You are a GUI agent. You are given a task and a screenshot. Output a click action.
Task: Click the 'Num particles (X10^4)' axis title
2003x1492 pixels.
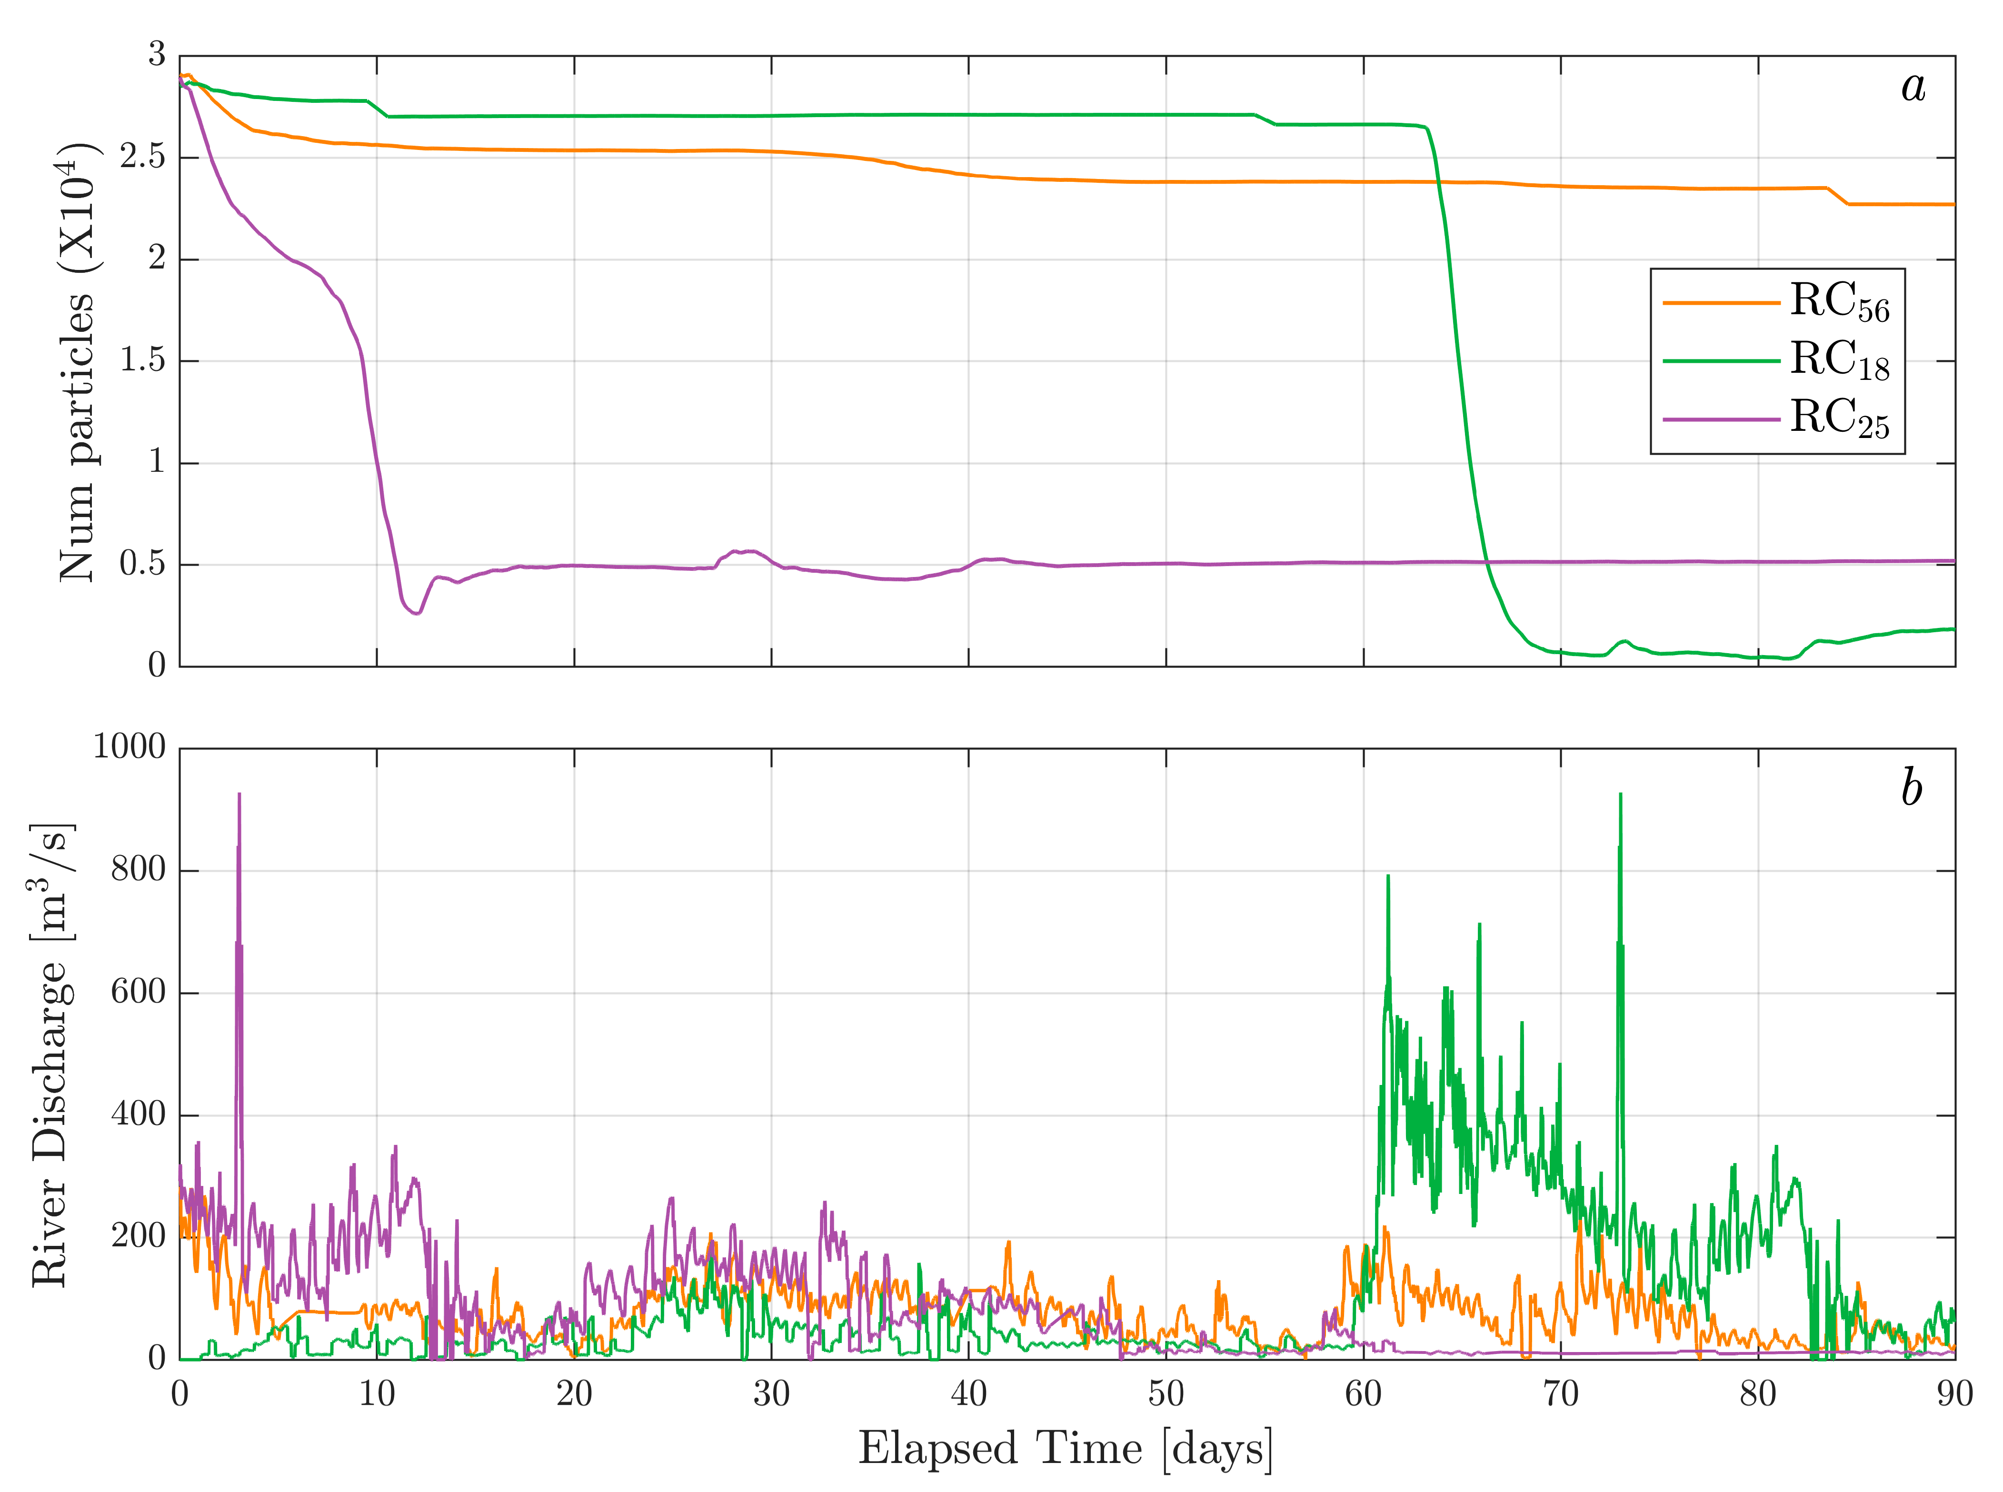(x=77, y=361)
